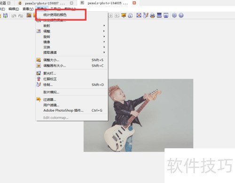The height and width of the screenshot is (183, 235).
Task: Click the 过滤器 filter icon in the menu
Action: point(39,99)
